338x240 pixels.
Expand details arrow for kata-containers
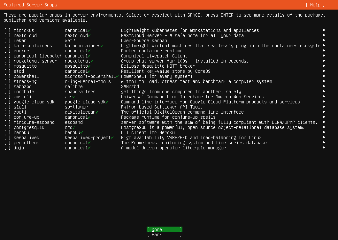pyautogui.click(x=324, y=45)
